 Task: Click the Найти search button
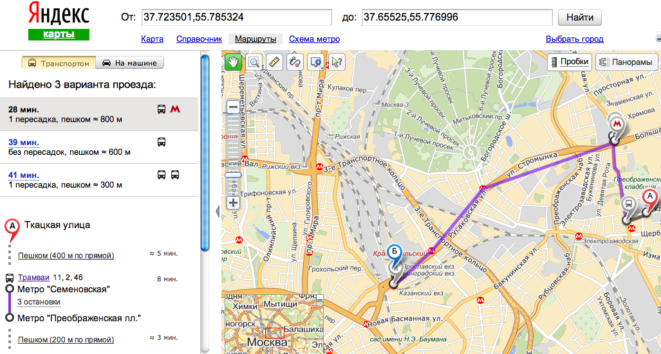(579, 17)
